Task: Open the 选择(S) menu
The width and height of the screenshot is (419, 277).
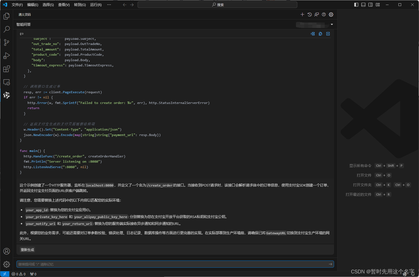Action: pyautogui.click(x=48, y=5)
